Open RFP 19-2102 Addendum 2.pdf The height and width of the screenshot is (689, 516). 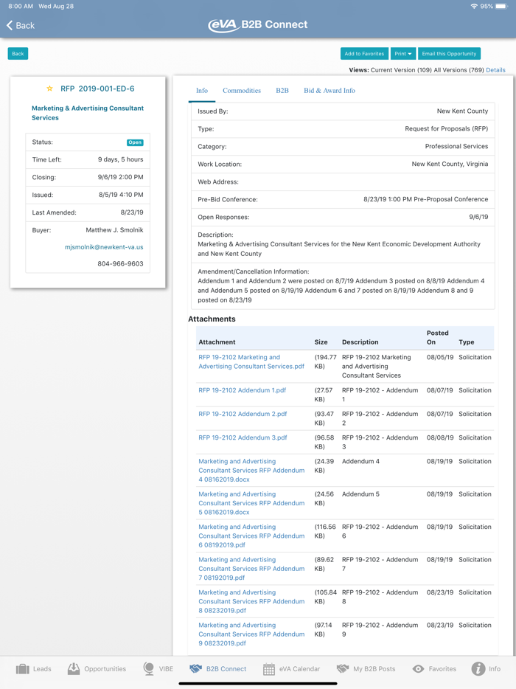click(243, 414)
